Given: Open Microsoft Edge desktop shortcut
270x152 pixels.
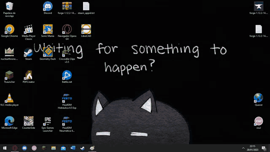Looking at the screenshot, I should click(x=9, y=123).
